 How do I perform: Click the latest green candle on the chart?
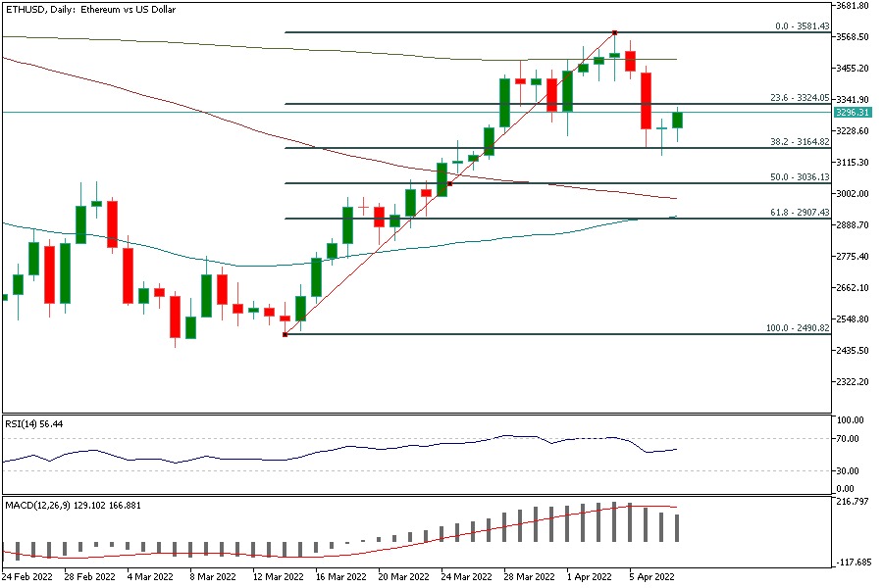(x=677, y=120)
